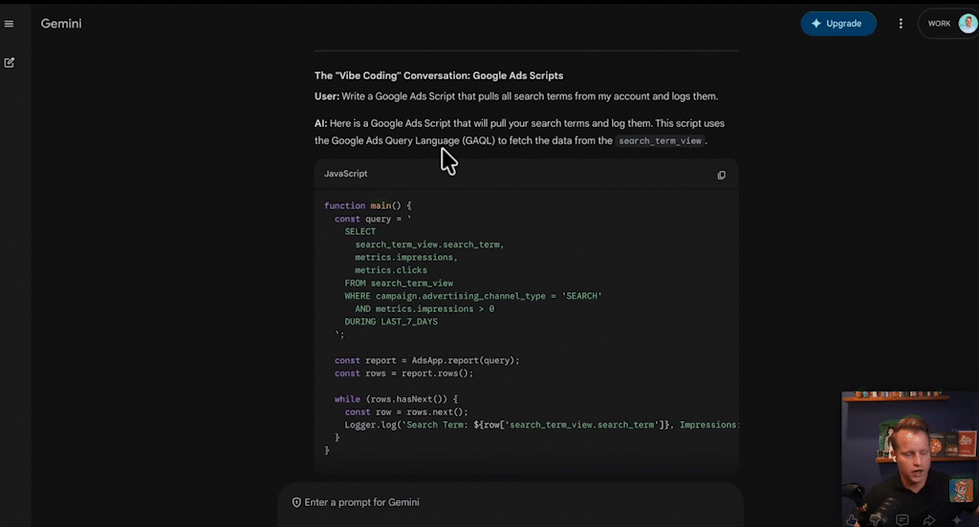The height and width of the screenshot is (527, 979).
Task: Open the three-dot options menu
Action: click(x=901, y=24)
